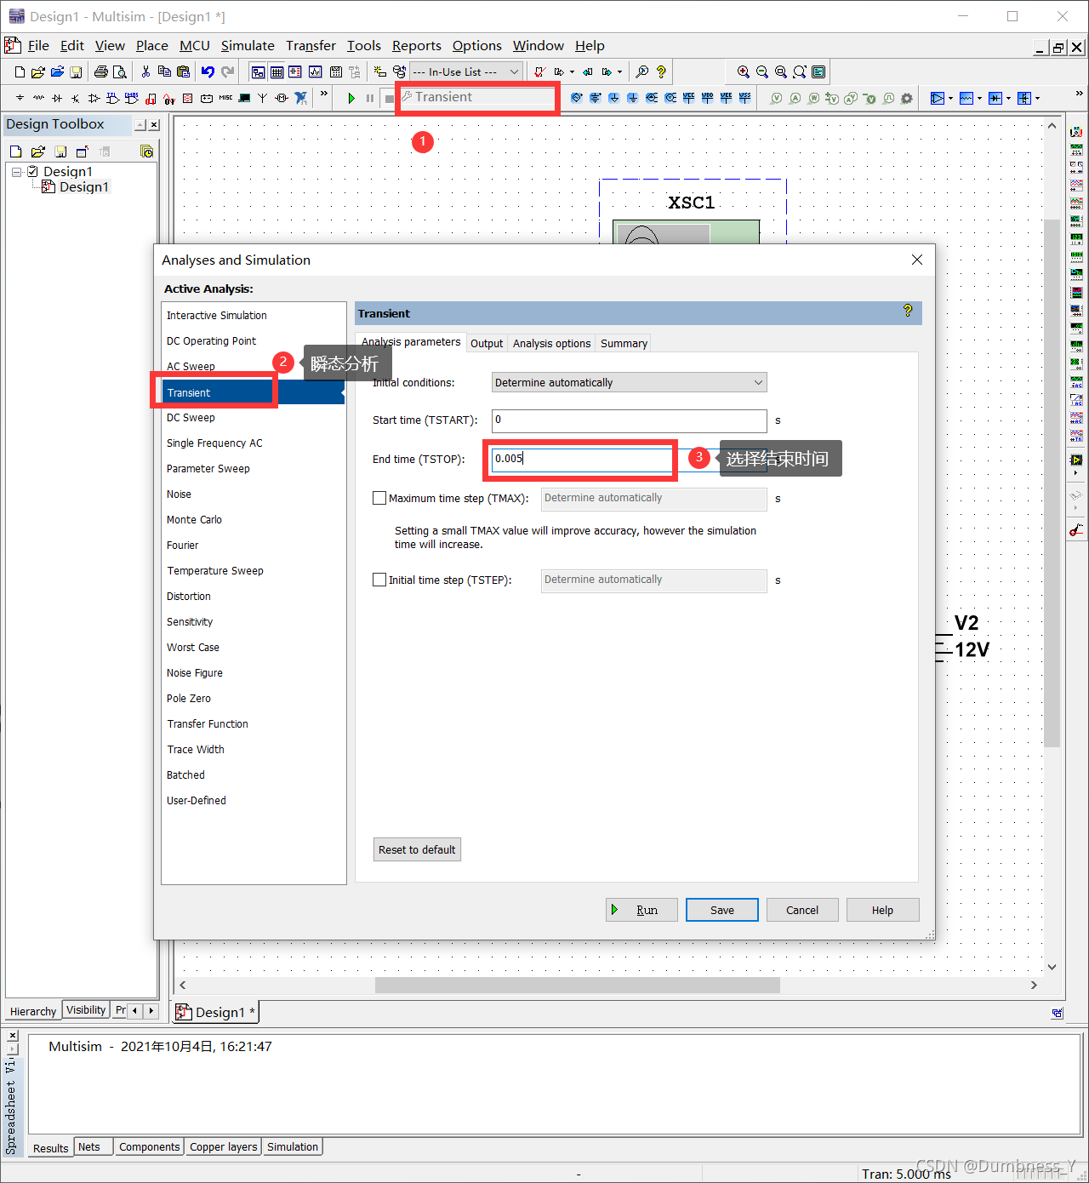Open the Reports menu
The height and width of the screenshot is (1183, 1089).
tap(416, 45)
